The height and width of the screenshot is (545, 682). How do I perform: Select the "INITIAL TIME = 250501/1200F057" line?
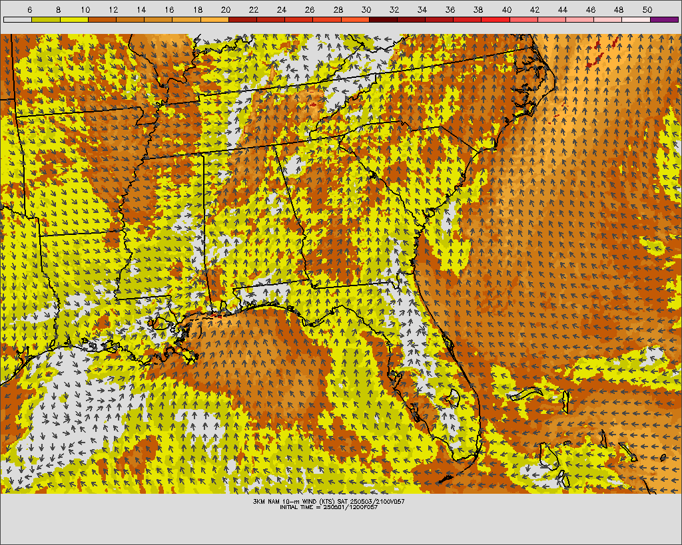coord(329,507)
